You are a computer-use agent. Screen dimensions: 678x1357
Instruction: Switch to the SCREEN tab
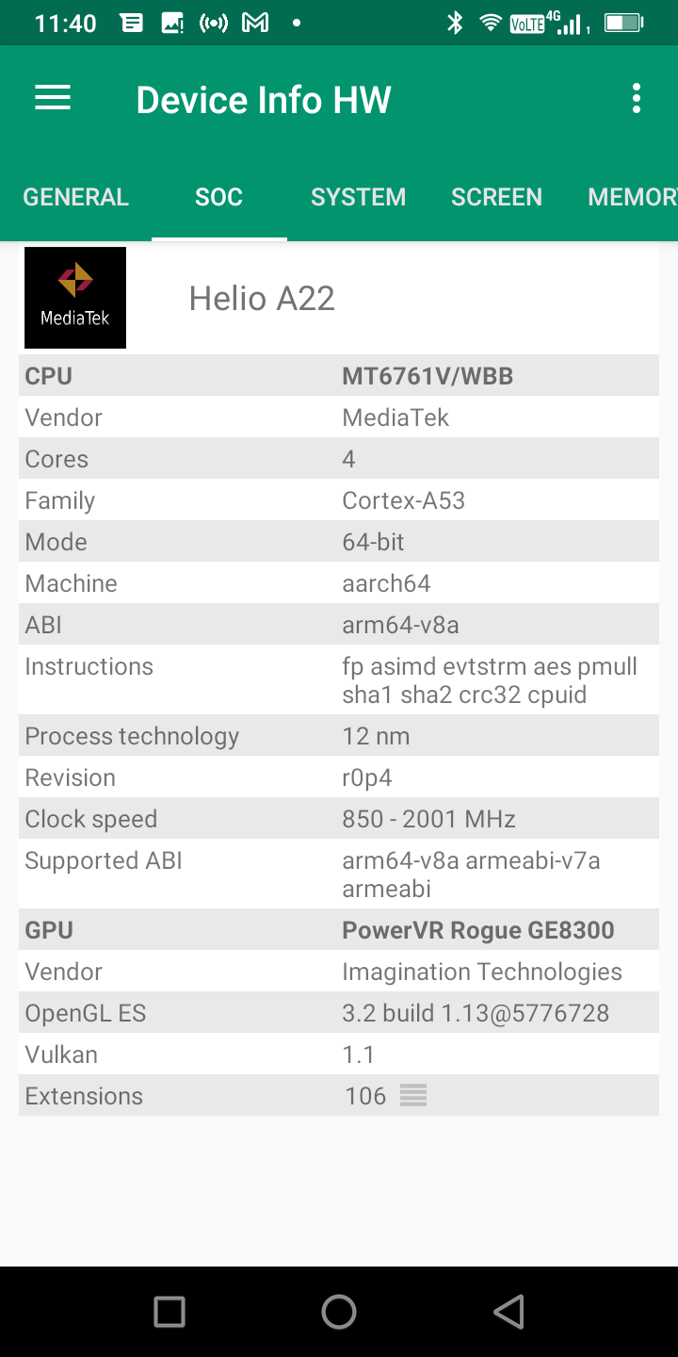pyautogui.click(x=496, y=197)
